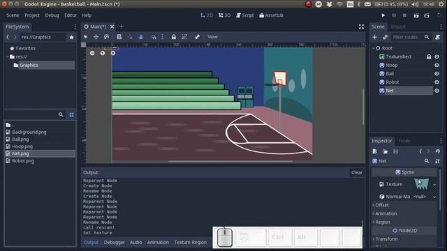Open the Texture Region panel
This screenshot has width=447, height=251.
(x=190, y=243)
